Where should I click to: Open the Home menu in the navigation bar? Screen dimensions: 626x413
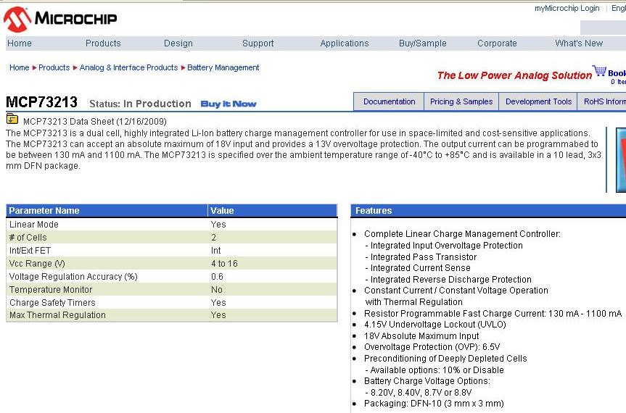20,43
